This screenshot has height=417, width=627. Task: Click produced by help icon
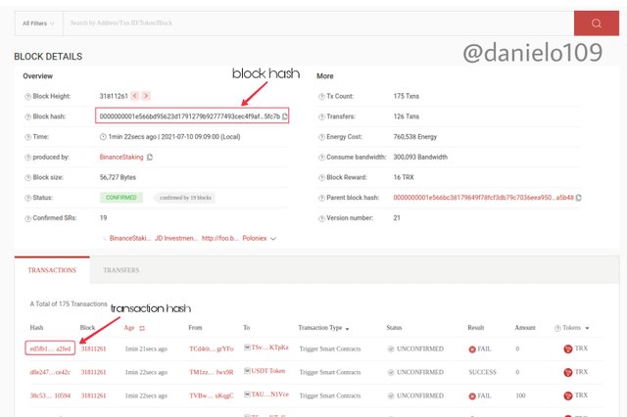[x=28, y=158]
